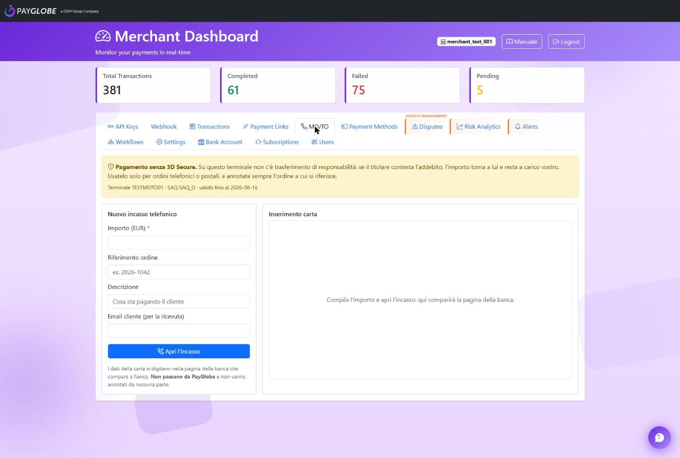
Task: Click 'Monitor your payments in real-time' subtitle
Action: pyautogui.click(x=143, y=52)
